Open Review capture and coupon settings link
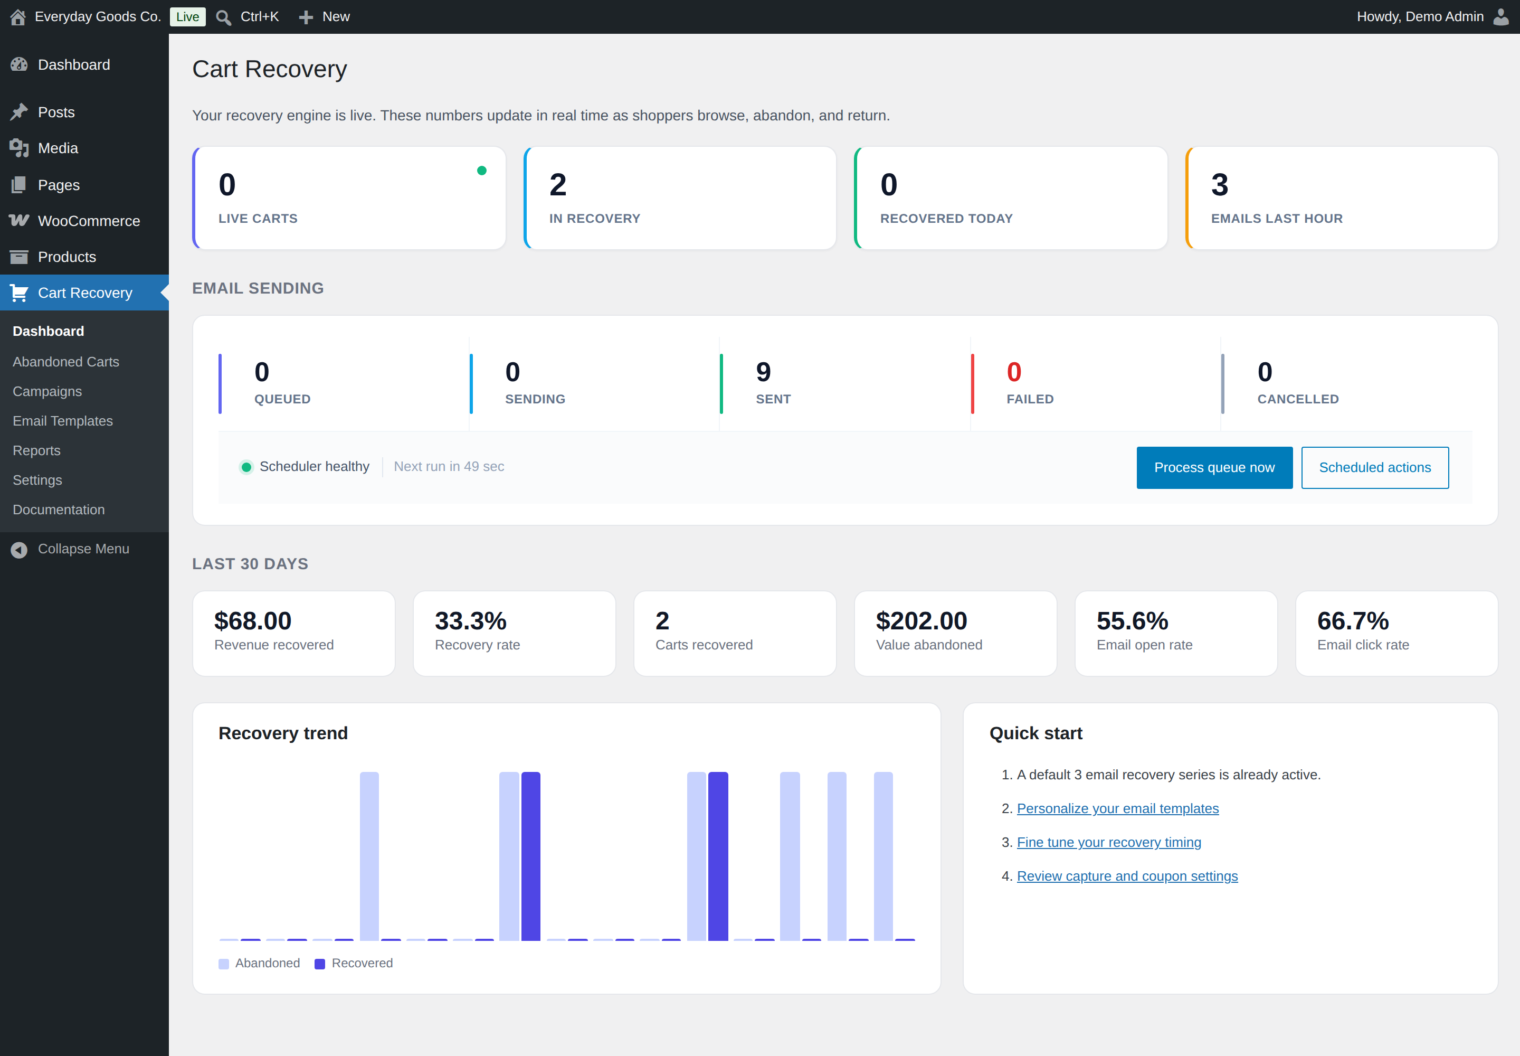The width and height of the screenshot is (1520, 1056). (x=1127, y=876)
